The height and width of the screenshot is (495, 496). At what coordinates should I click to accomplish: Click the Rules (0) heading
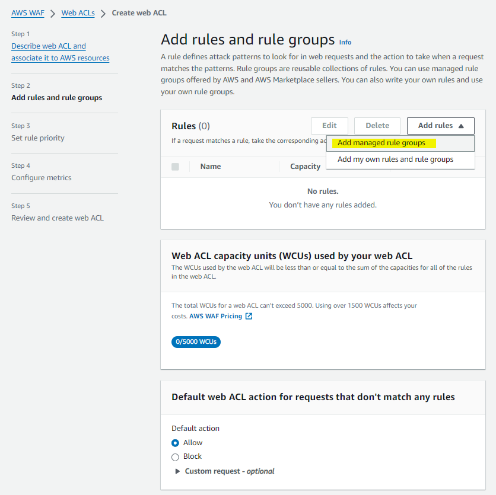click(x=190, y=126)
